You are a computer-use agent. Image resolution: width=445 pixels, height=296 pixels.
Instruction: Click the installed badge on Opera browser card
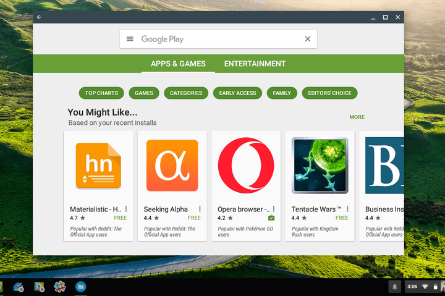271,218
